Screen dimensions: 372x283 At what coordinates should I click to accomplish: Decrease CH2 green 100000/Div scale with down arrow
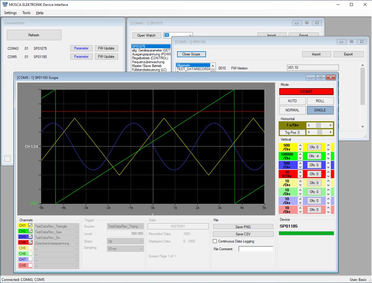pyautogui.click(x=300, y=158)
